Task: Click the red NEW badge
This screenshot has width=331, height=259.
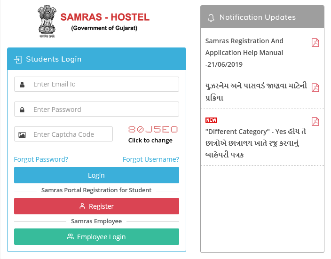Action: click(x=211, y=120)
